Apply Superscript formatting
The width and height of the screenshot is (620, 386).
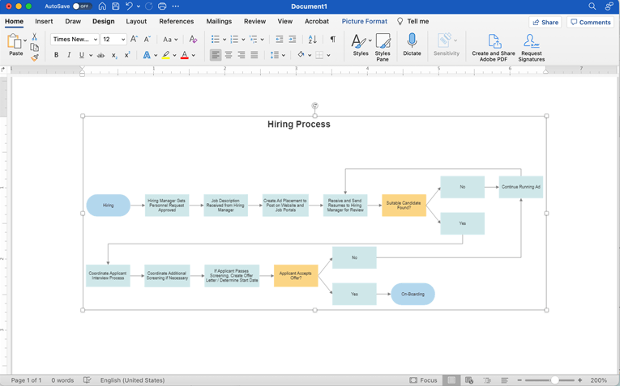tap(127, 55)
